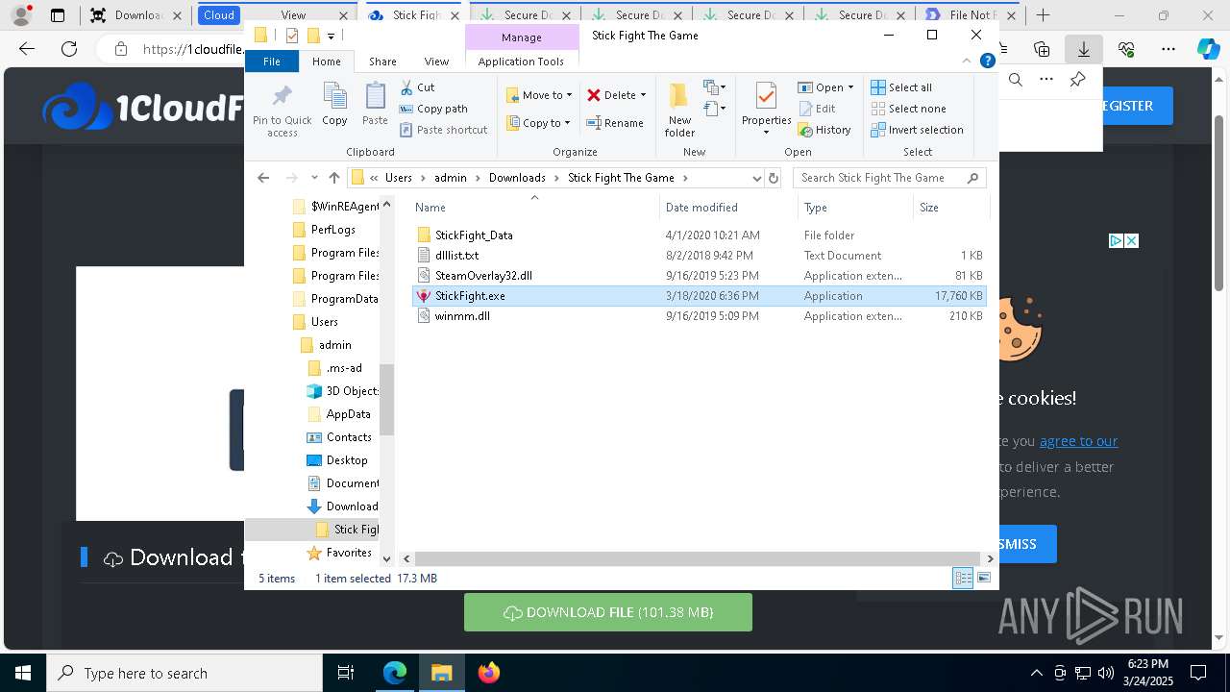Open Delete dropdown arrow
Image resolution: width=1230 pixels, height=692 pixels.
click(643, 95)
